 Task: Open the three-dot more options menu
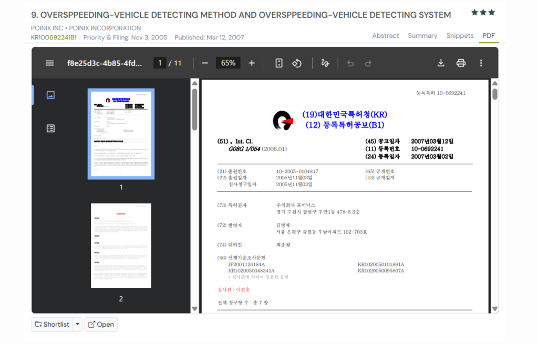[x=481, y=62]
